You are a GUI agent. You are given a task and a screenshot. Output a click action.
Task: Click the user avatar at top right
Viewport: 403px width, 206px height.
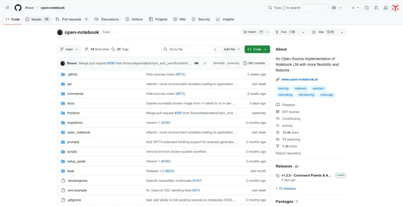pos(396,7)
